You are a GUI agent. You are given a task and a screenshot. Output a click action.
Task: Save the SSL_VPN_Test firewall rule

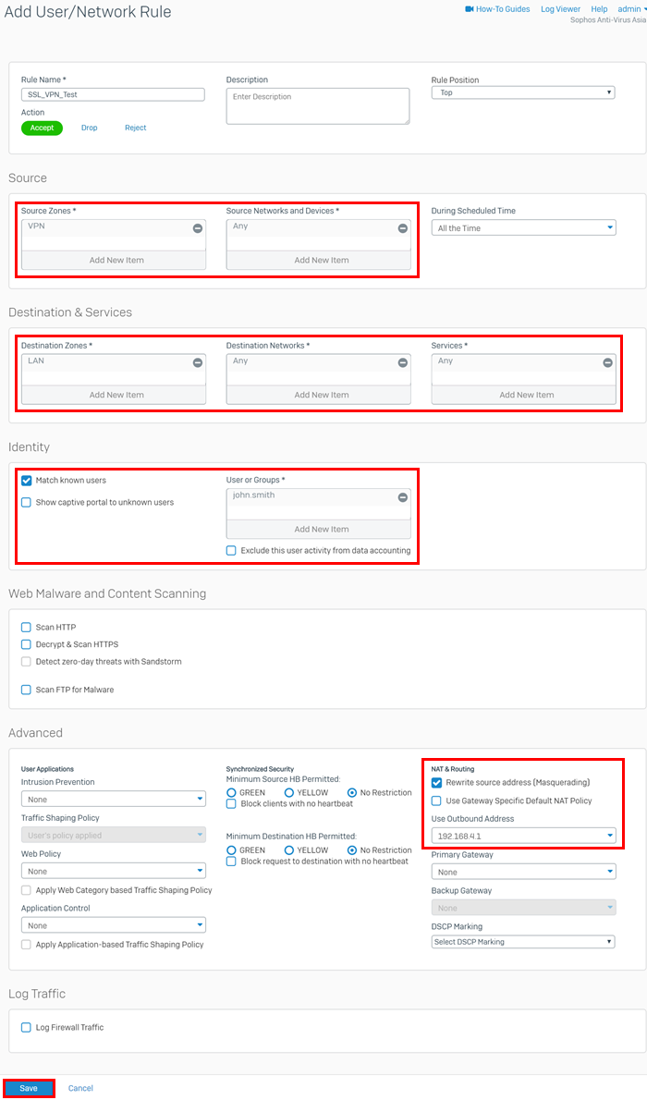click(x=29, y=1088)
